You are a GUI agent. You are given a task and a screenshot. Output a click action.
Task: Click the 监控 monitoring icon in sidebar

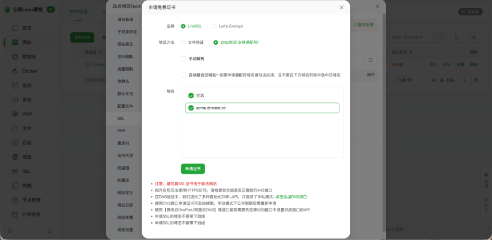point(15,85)
